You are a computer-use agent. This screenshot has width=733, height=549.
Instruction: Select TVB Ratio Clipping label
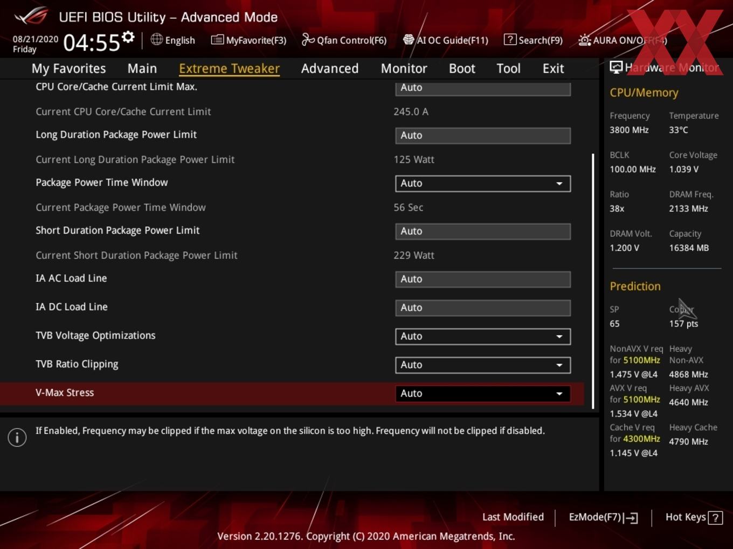pos(77,364)
